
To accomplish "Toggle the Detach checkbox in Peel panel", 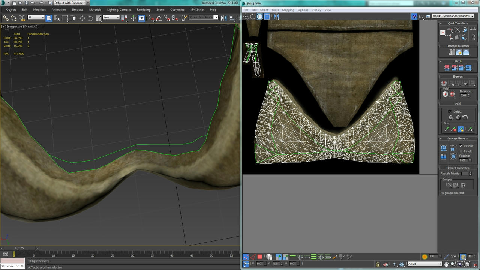I will coord(450,111).
